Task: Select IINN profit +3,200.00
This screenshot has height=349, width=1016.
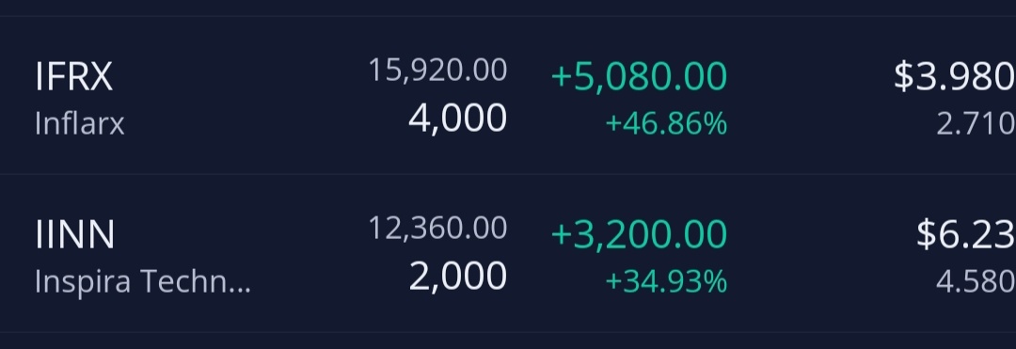Action: tap(639, 233)
